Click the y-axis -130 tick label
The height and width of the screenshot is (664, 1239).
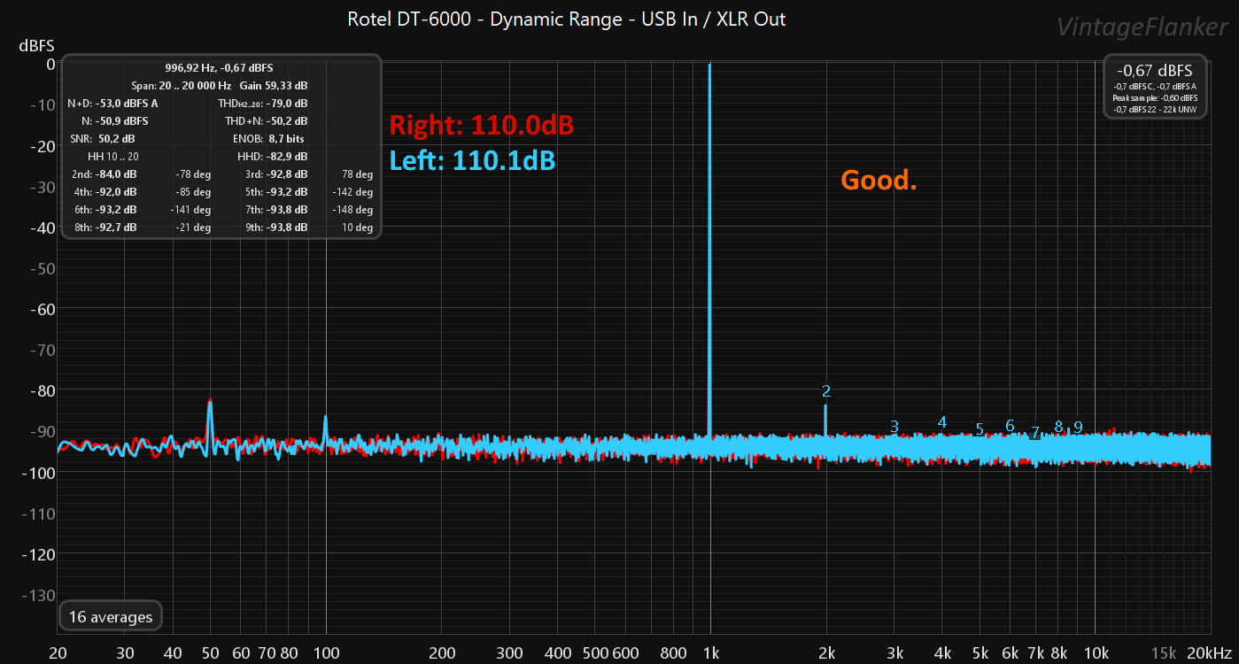[39, 595]
